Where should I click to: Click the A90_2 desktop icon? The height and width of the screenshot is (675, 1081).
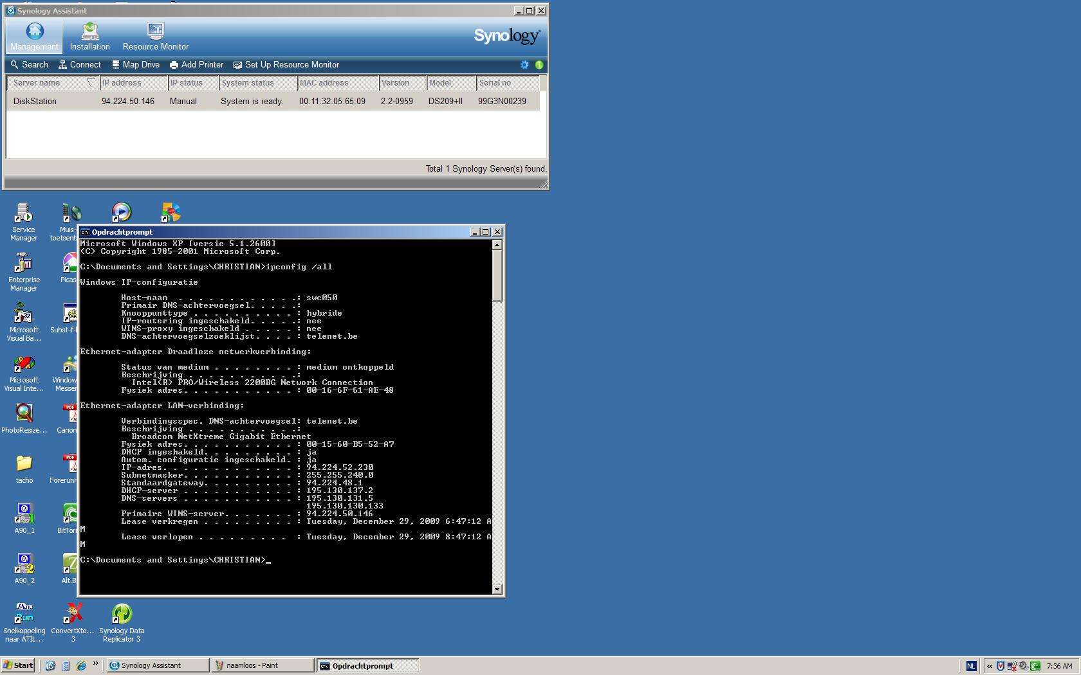pos(24,569)
